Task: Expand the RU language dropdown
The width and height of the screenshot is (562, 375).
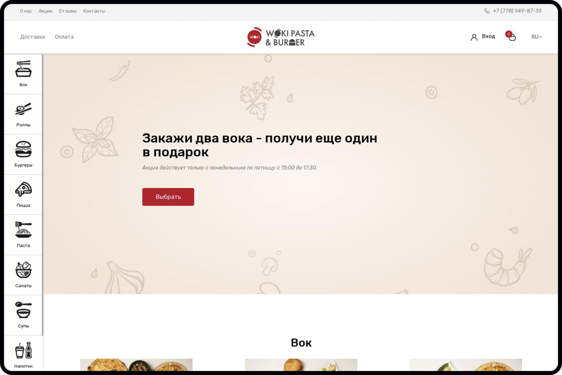Action: pos(536,37)
